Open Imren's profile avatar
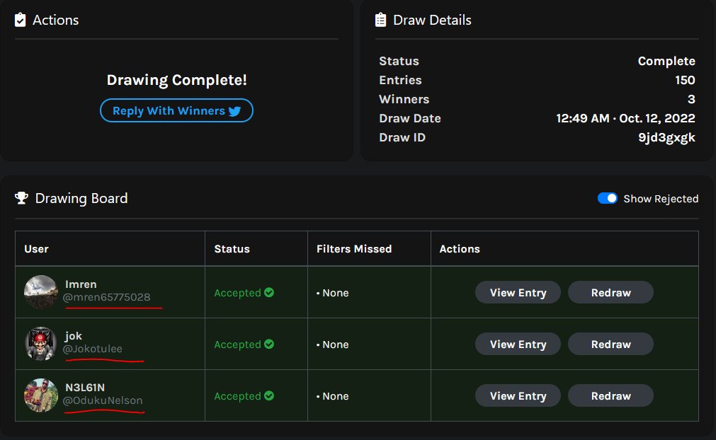The height and width of the screenshot is (440, 716). 41,292
